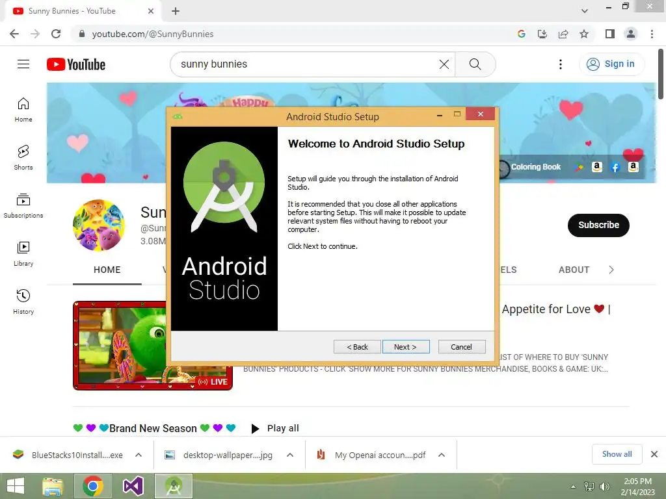Close the Sunny Bunnies YouTube tab
The width and height of the screenshot is (666, 499).
point(151,11)
